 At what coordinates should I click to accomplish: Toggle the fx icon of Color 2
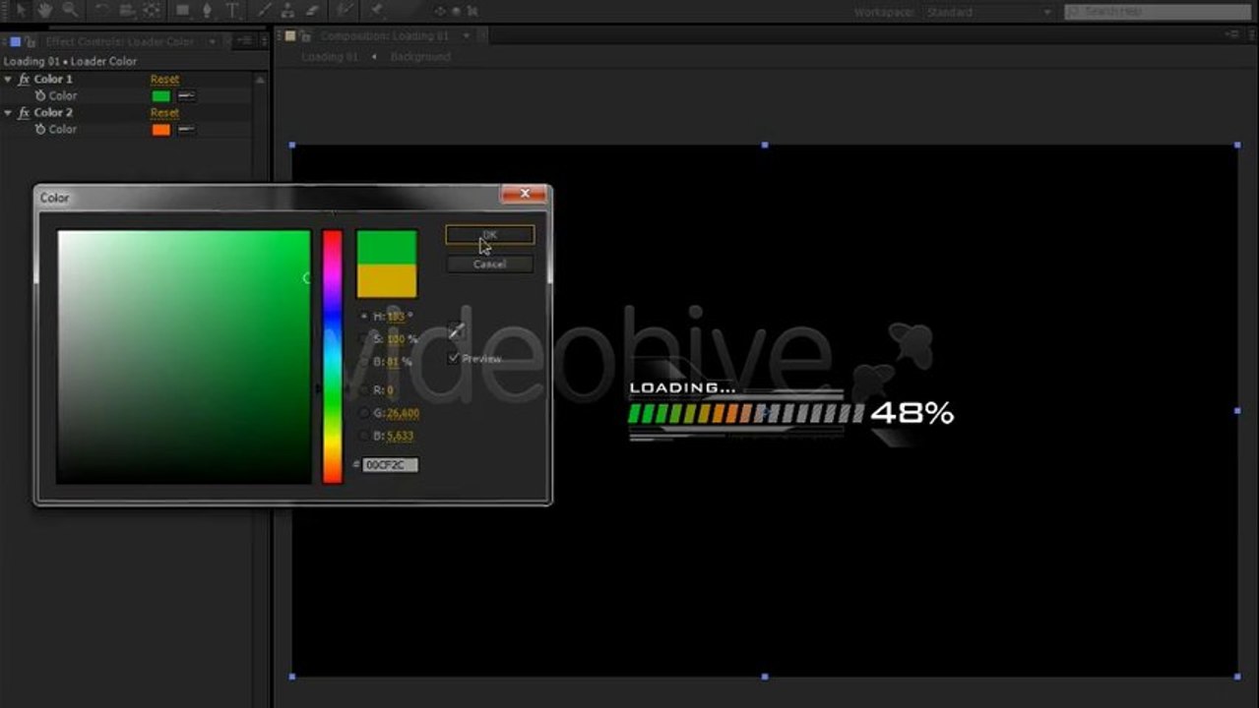[24, 112]
